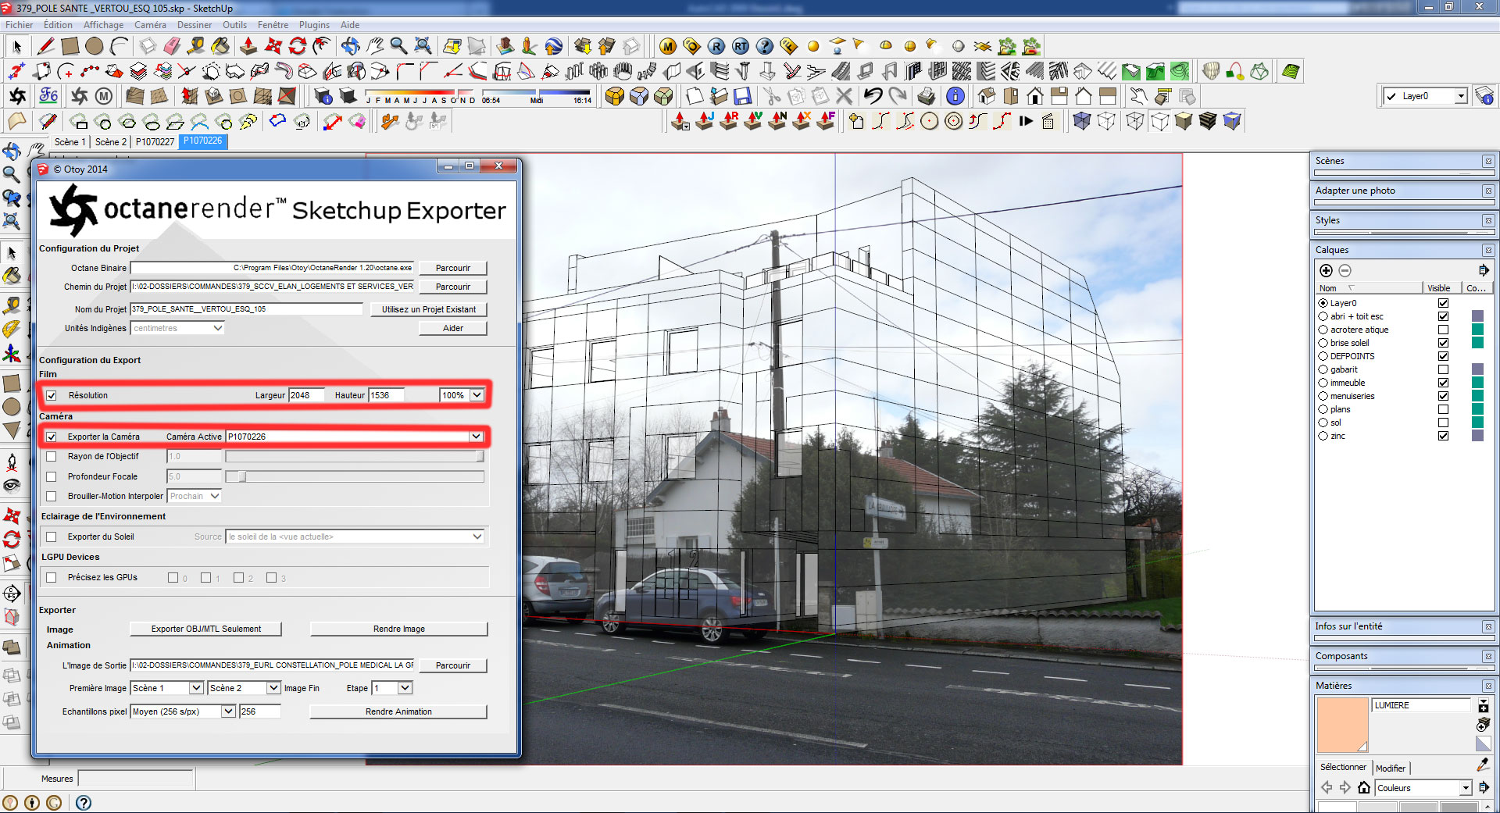Open the Plugins menu
The height and width of the screenshot is (813, 1500).
coord(314,25)
